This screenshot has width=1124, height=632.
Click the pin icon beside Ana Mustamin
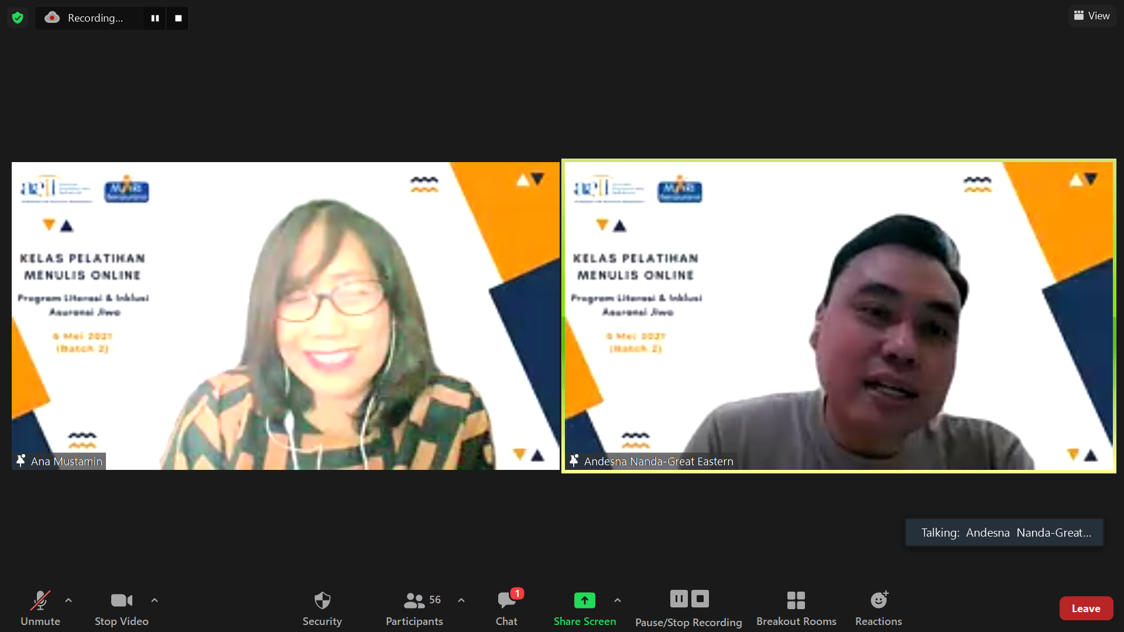click(x=21, y=461)
